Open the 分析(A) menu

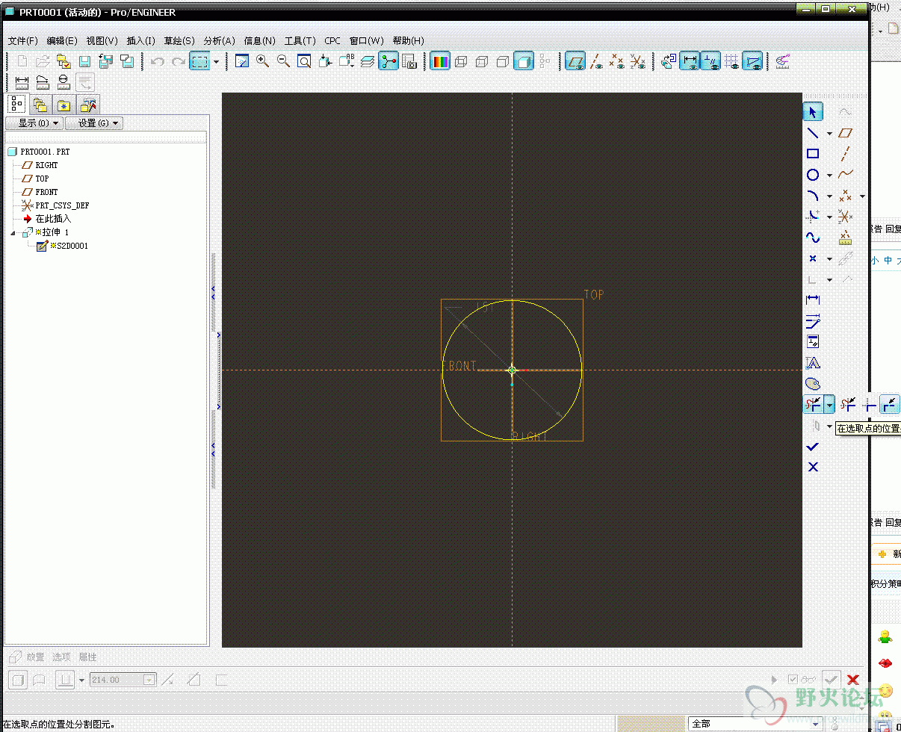tap(220, 41)
